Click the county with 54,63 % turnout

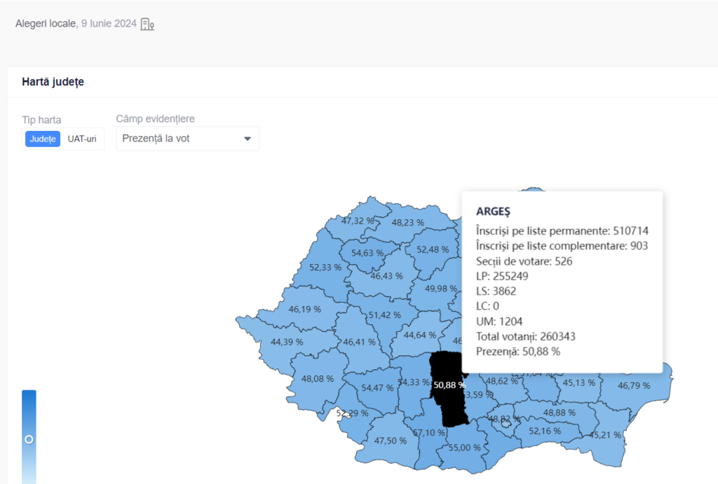[367, 252]
